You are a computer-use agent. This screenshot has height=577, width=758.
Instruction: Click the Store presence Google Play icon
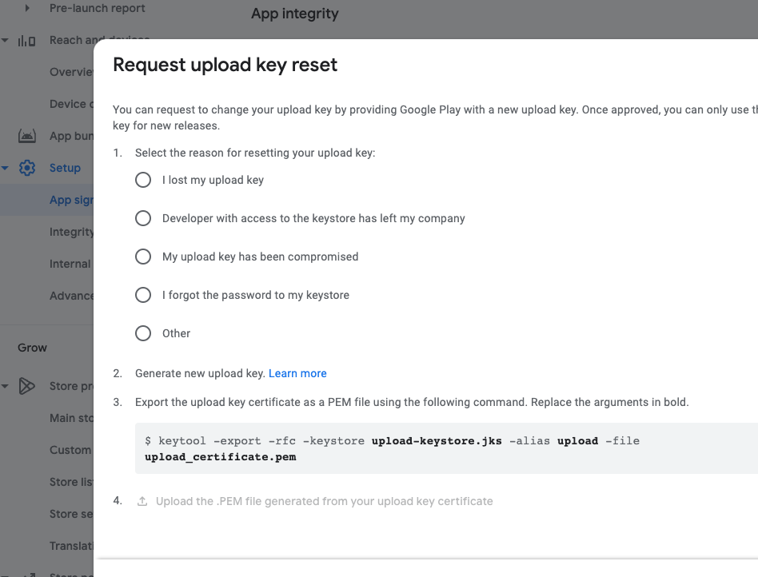pyautogui.click(x=26, y=386)
